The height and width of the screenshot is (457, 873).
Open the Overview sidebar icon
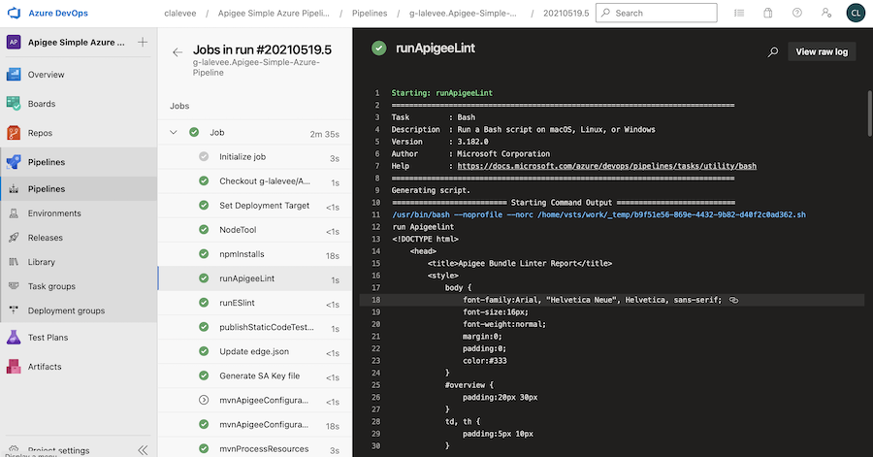(14, 74)
